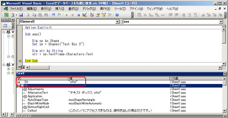The height and width of the screenshot is (118, 228).
Task: Click the View Microsoft Excel icon
Action: [x=6, y=15]
